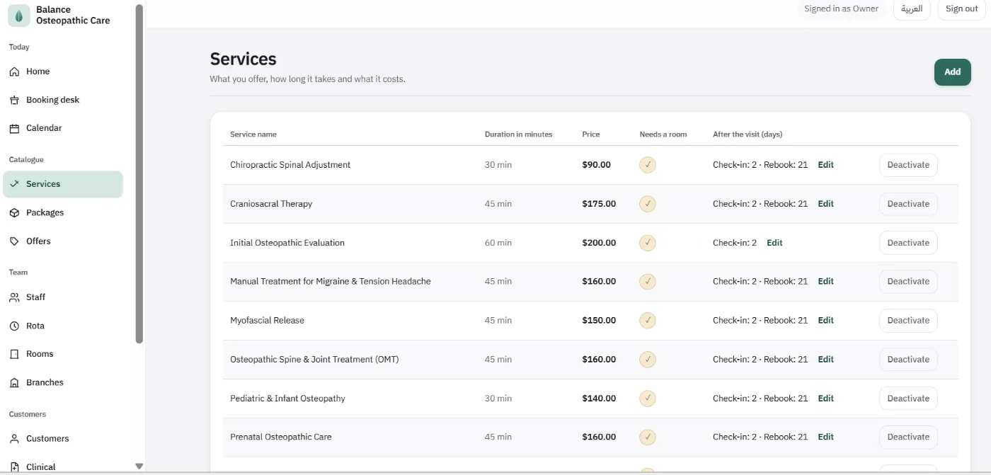Click the Offers tag icon

click(x=14, y=241)
